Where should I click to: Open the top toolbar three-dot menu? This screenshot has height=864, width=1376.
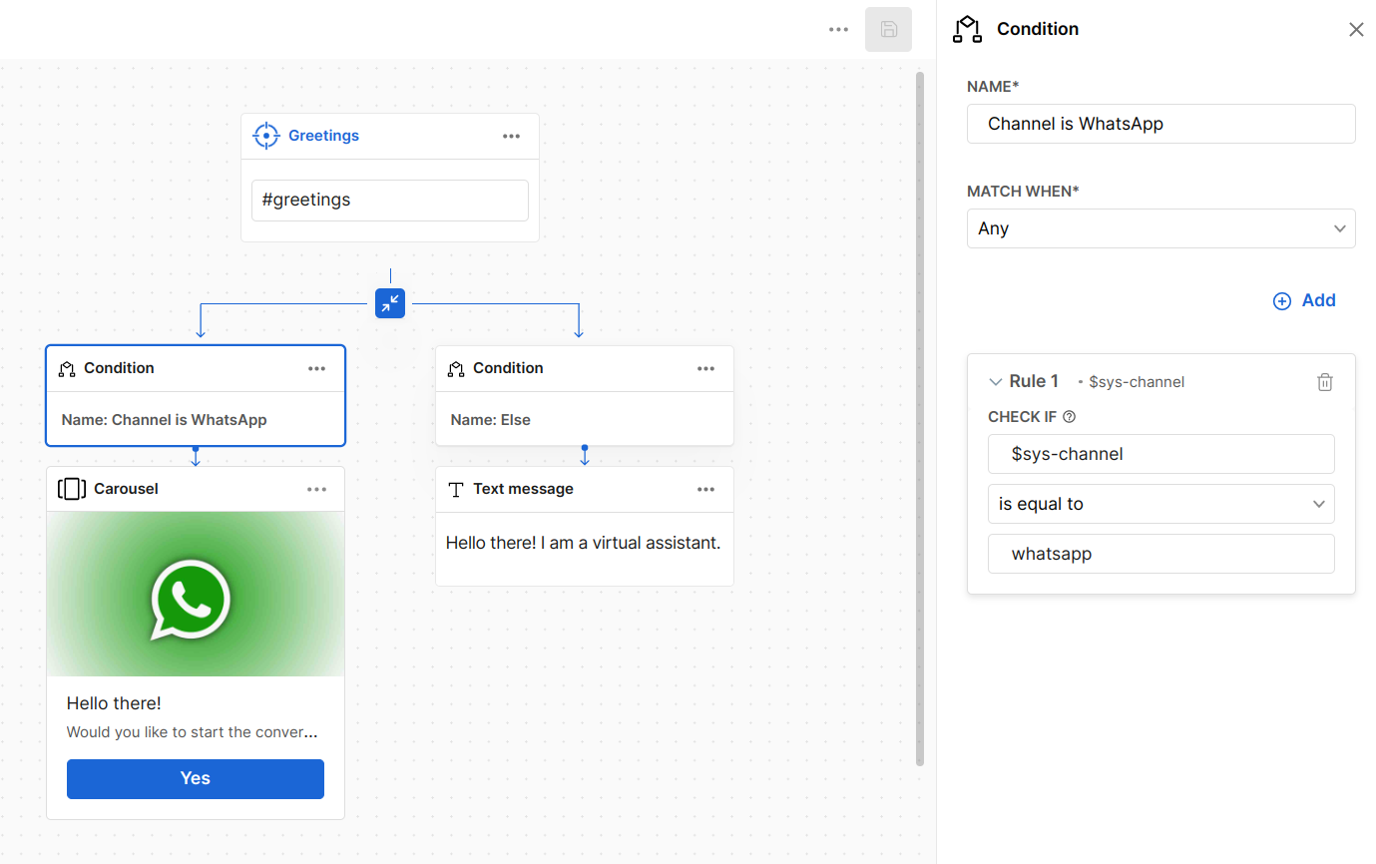pos(838,30)
